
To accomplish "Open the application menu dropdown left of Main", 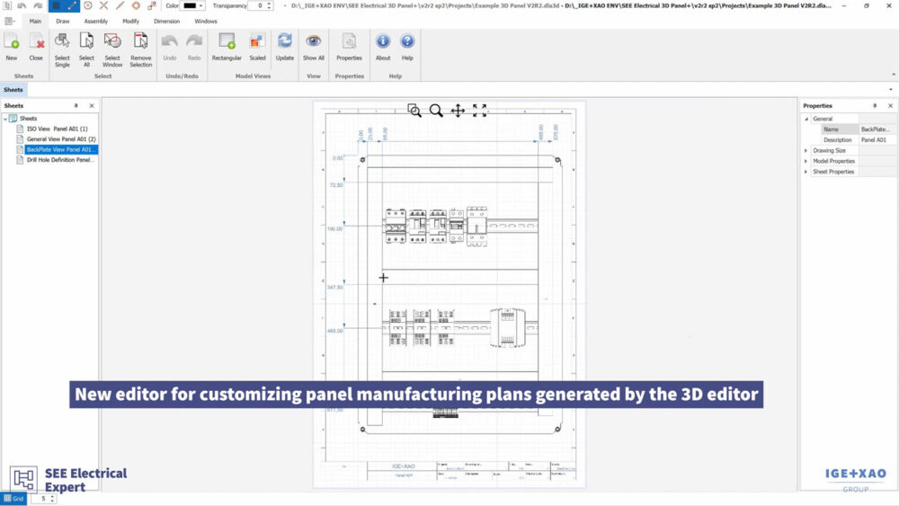I will 10,22.
